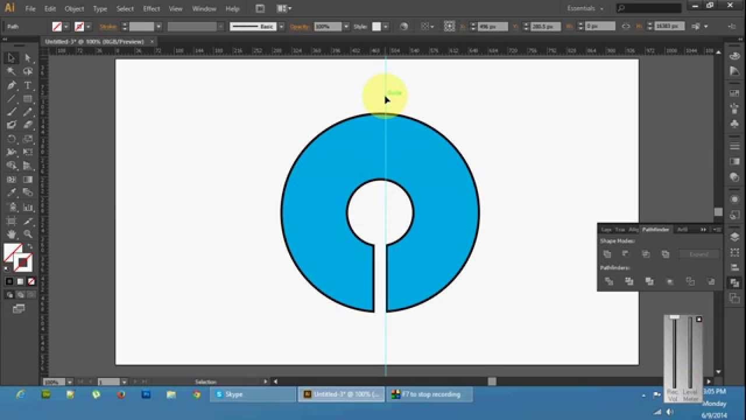
Task: Select the Selection tool (black arrow)
Action: (x=11, y=58)
